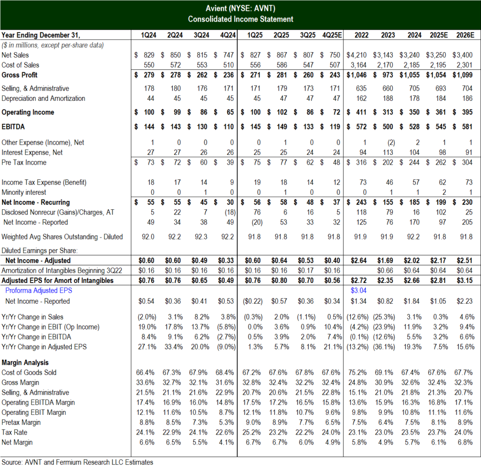Click the 1Q24 column header
This screenshot has width=481, height=467.
click(x=149, y=35)
